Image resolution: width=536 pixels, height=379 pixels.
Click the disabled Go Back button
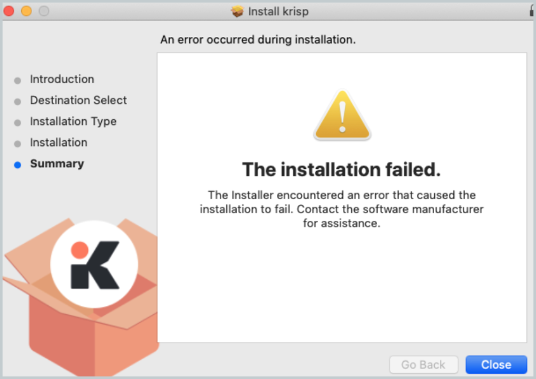point(424,365)
